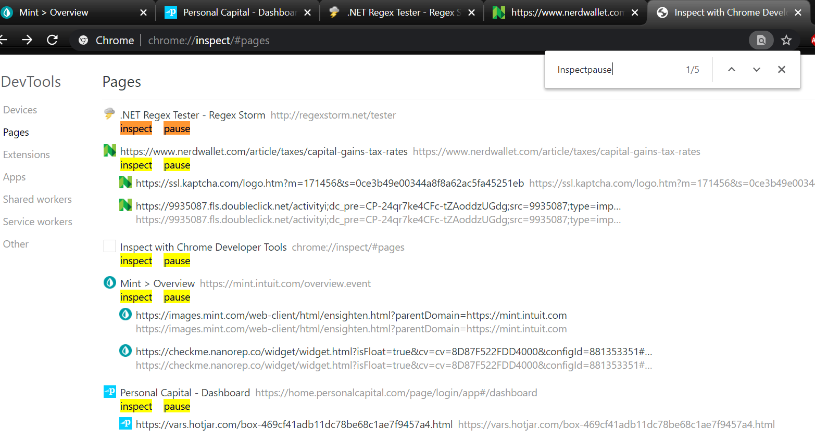Click favicon beside doubleclick.net entry
The image size is (815, 441).
[x=126, y=205]
